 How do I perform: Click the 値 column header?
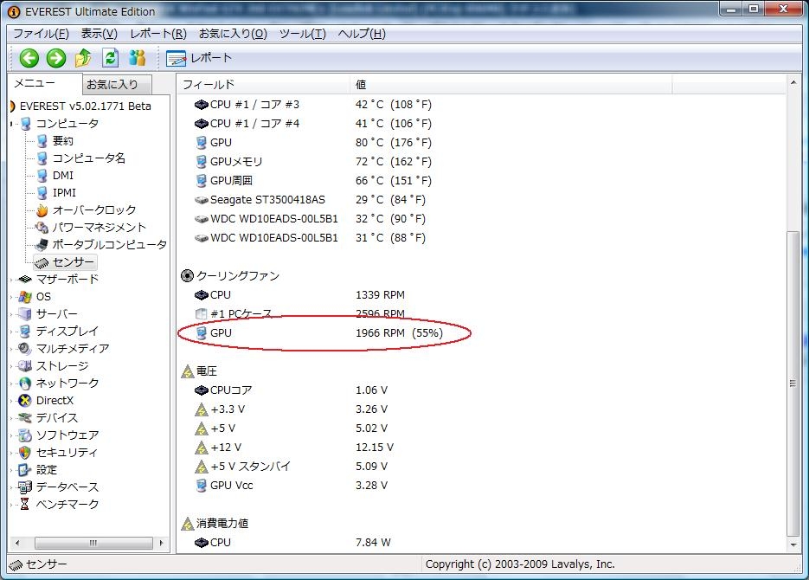pos(511,84)
